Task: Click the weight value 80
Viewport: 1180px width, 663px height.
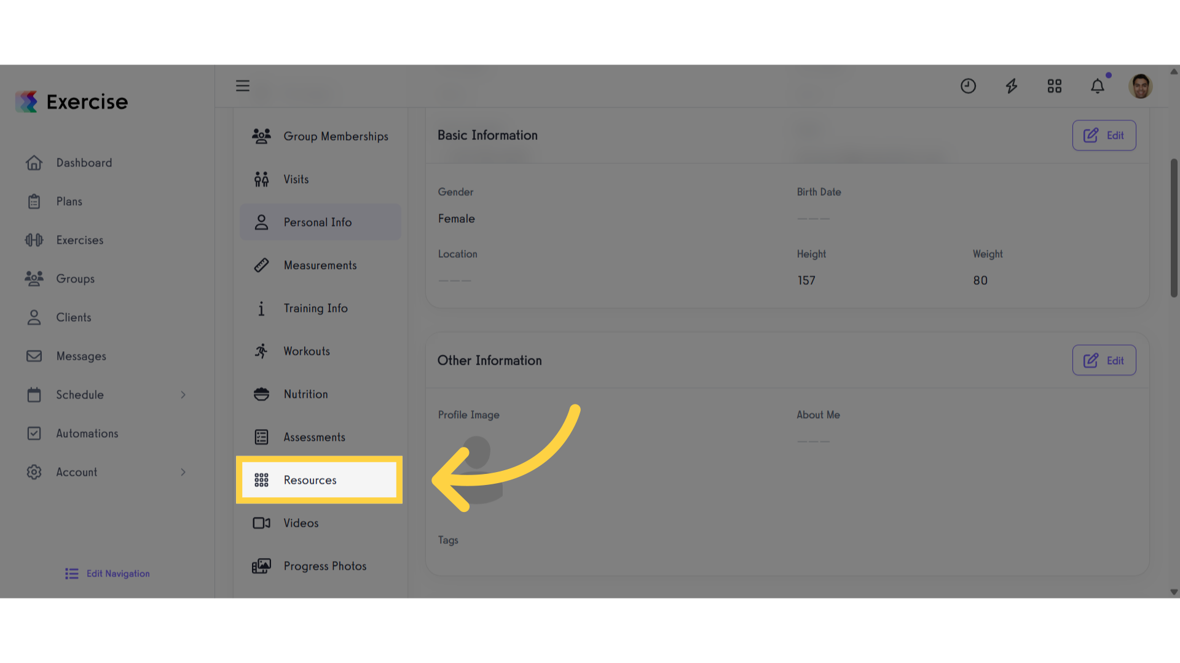Action: tap(980, 281)
